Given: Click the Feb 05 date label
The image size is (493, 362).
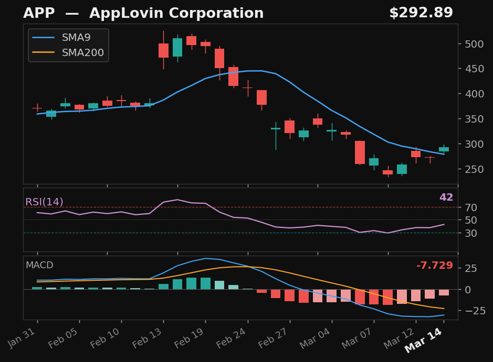Looking at the screenshot, I should [x=63, y=338].
